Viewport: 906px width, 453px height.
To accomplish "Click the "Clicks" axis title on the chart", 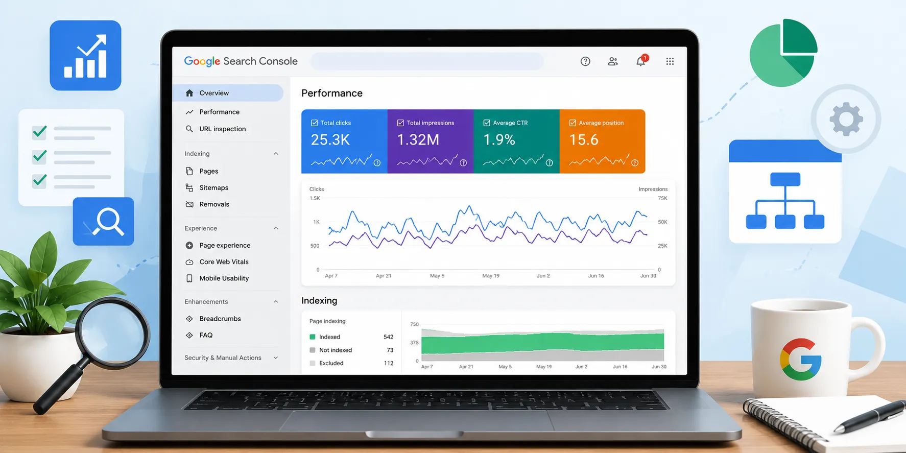I will pyautogui.click(x=317, y=189).
